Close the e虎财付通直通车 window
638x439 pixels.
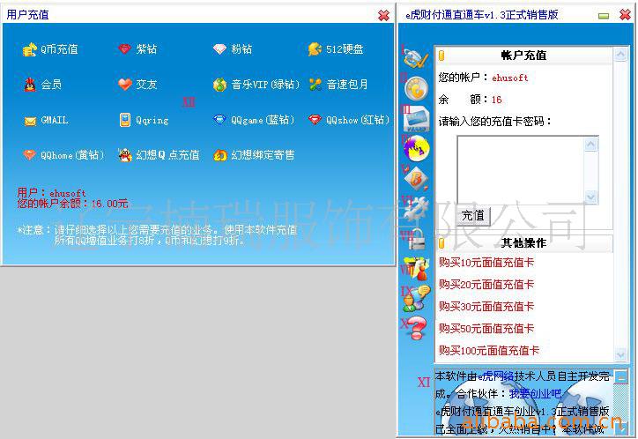click(625, 15)
